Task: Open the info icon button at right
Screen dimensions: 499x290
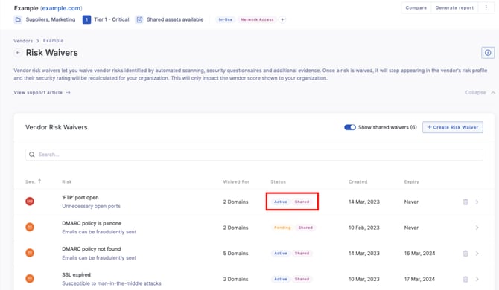Action: 488,53
